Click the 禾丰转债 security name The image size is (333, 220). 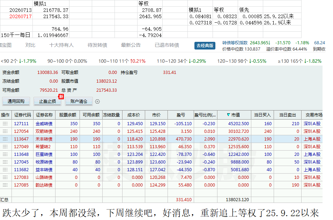pyautogui.click(x=44, y=139)
